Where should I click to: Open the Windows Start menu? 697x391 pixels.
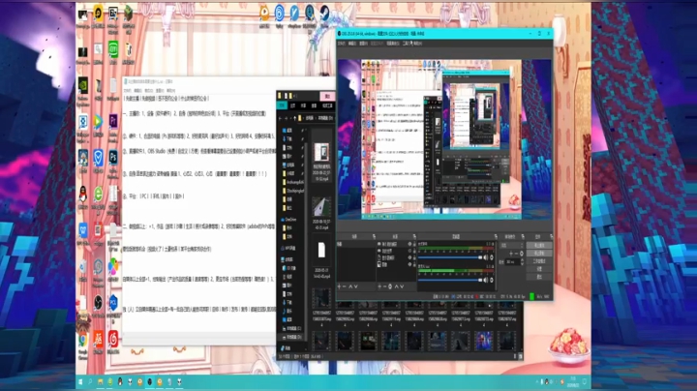(80, 381)
